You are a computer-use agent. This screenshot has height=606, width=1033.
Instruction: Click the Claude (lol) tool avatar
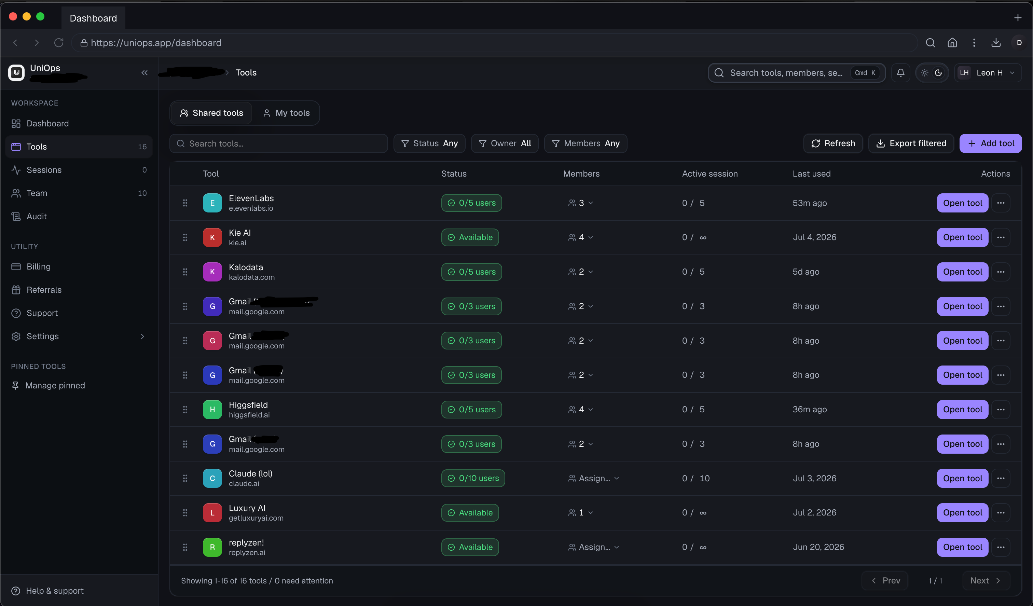[212, 478]
